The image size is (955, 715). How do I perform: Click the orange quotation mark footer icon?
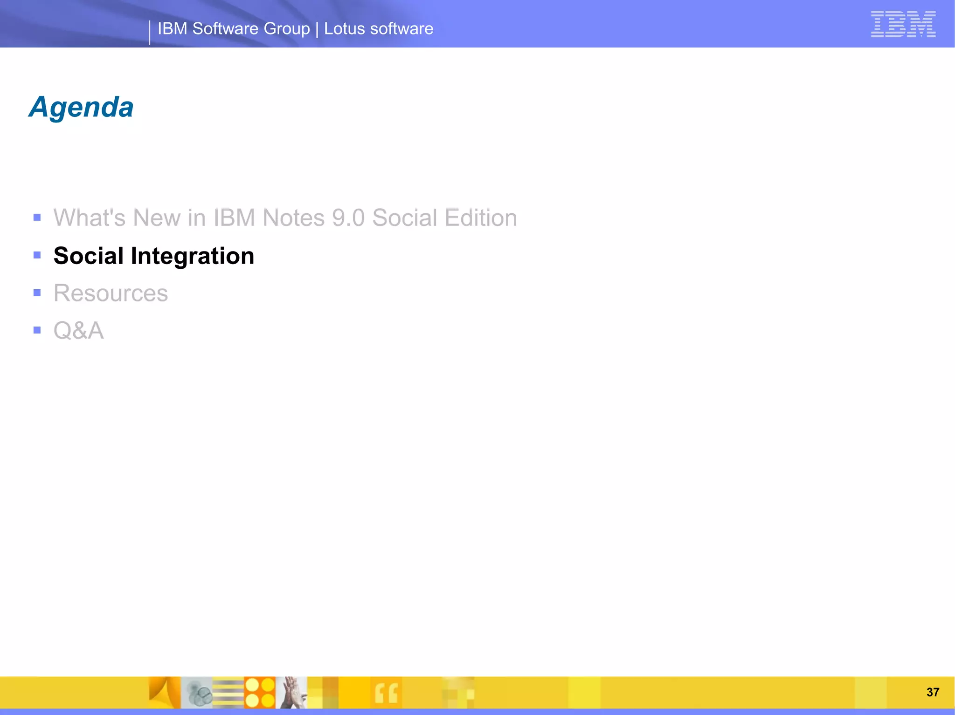pos(386,693)
